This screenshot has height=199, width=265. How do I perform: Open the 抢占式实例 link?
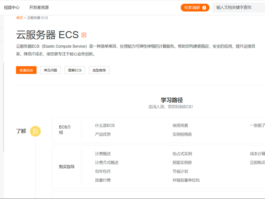click(x=182, y=154)
